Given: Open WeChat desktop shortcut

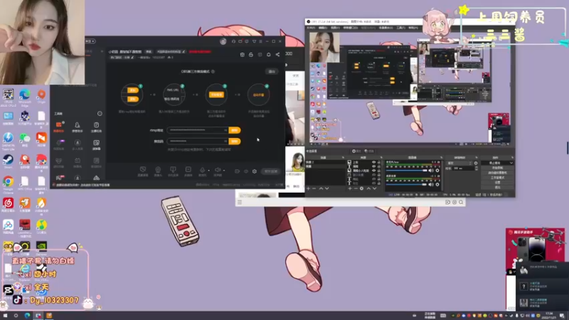Looking at the screenshot, I should [x=25, y=139].
